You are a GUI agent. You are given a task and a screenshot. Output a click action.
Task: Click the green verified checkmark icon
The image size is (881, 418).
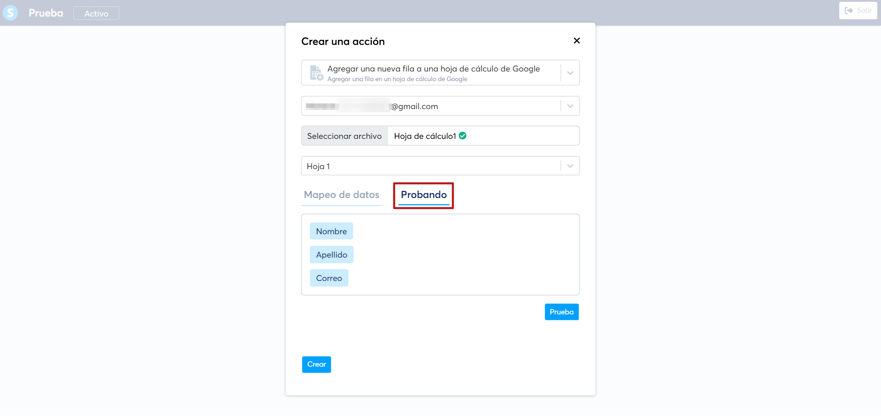coord(463,136)
